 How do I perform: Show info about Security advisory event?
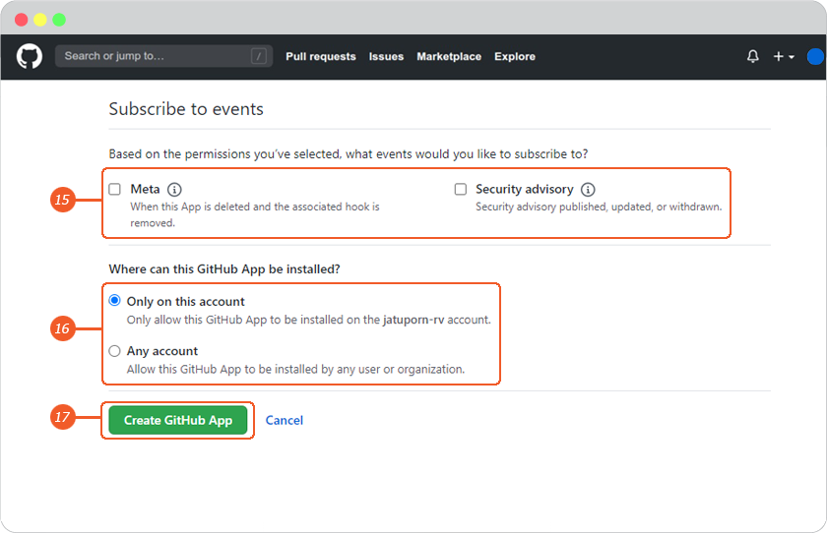pos(588,189)
